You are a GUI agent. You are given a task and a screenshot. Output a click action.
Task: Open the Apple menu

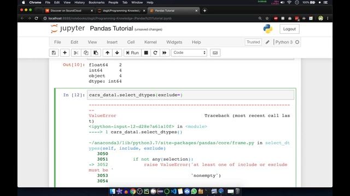[x=24, y=2]
